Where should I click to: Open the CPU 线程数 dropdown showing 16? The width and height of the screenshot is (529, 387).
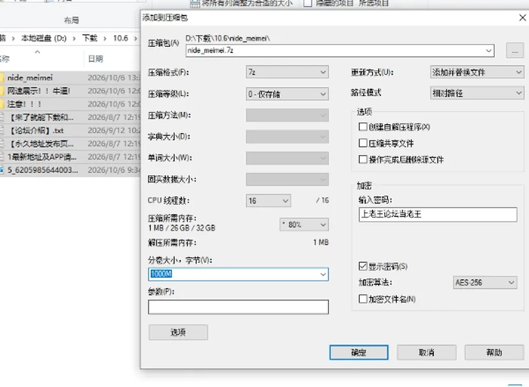[x=268, y=201]
